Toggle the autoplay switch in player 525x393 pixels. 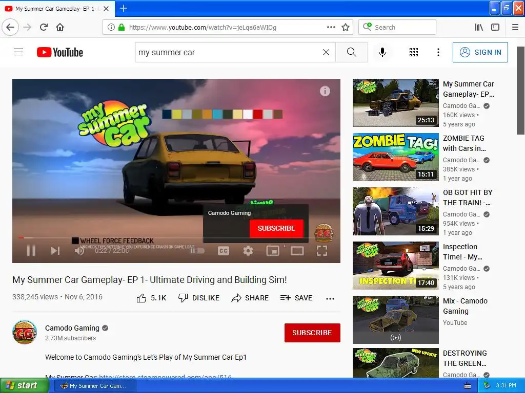click(x=197, y=251)
